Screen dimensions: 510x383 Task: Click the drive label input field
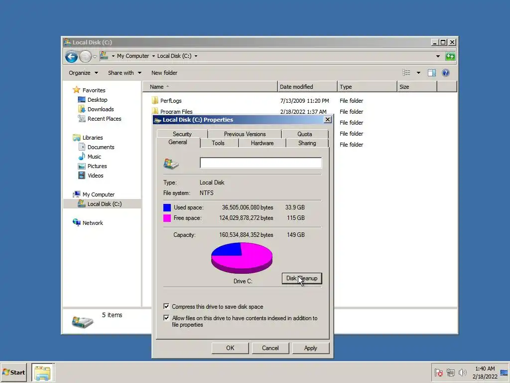(x=261, y=163)
